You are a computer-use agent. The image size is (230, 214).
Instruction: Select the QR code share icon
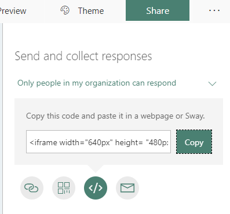click(64, 188)
